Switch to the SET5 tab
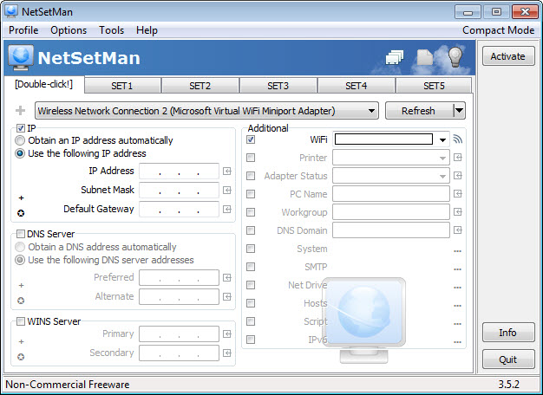Screen dimensions: 543x395 434,86
